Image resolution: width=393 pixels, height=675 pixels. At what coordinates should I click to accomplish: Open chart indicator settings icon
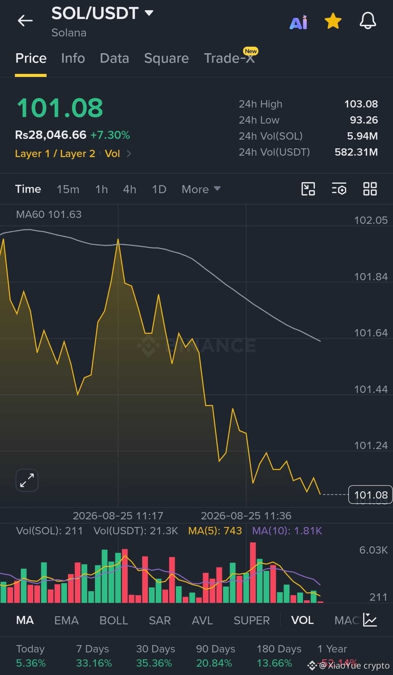[339, 189]
